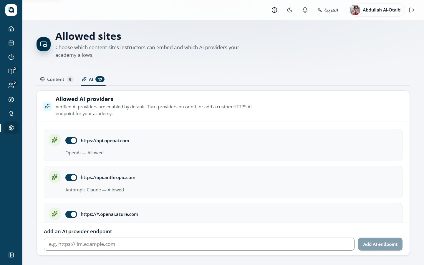Open the users icon with badge
Viewport: 424px width, 265px height.
pyautogui.click(x=11, y=85)
